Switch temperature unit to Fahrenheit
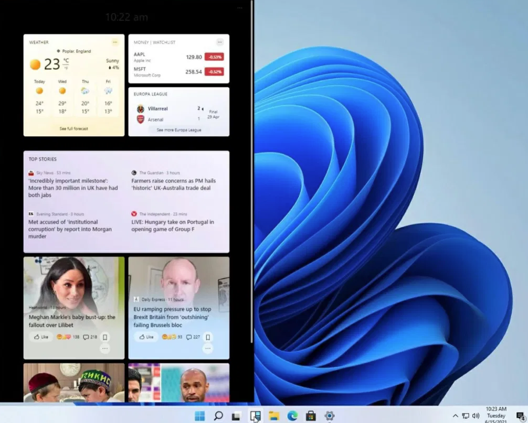 click(x=66, y=68)
